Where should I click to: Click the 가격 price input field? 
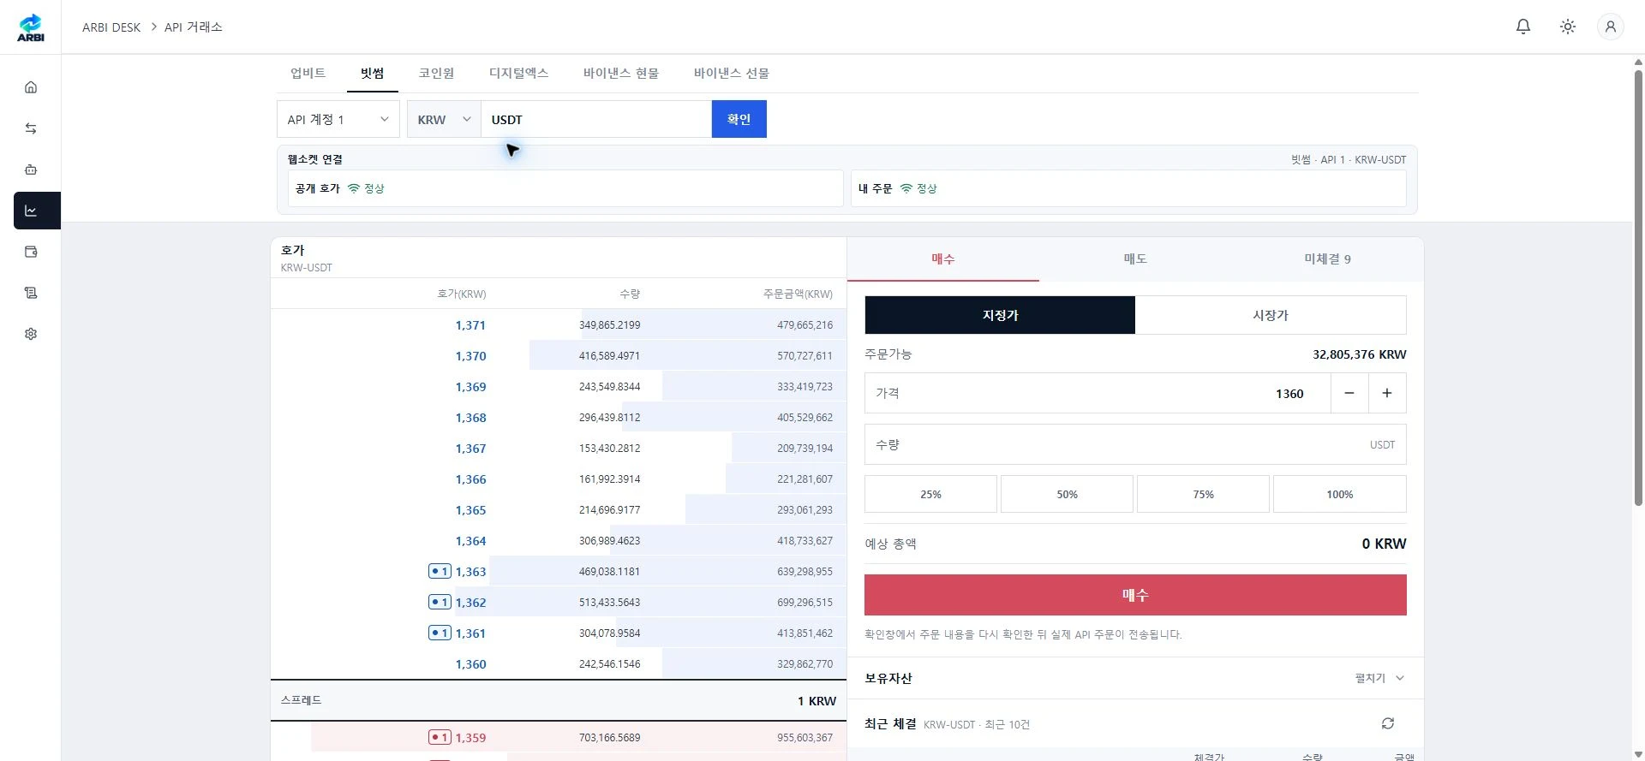1098,393
